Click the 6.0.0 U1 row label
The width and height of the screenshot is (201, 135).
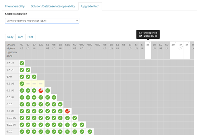12,125
